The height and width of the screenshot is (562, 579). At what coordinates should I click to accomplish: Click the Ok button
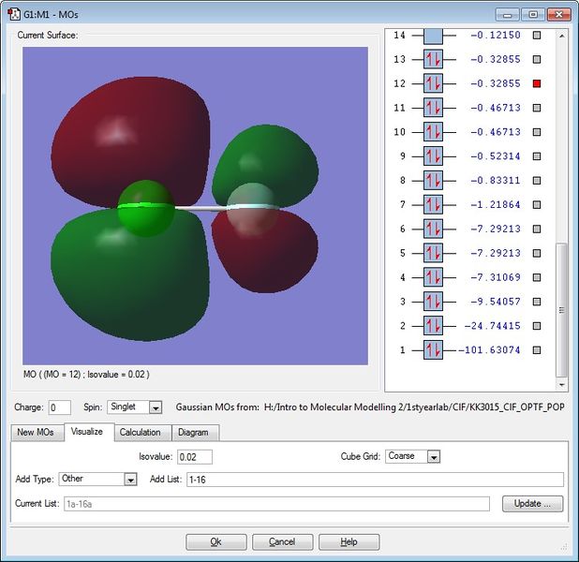[216, 541]
